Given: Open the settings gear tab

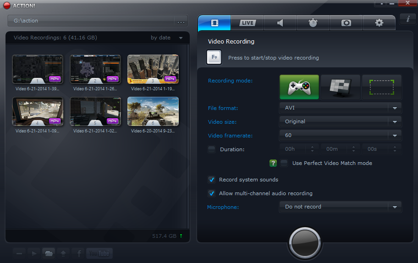Looking at the screenshot, I should [x=379, y=23].
